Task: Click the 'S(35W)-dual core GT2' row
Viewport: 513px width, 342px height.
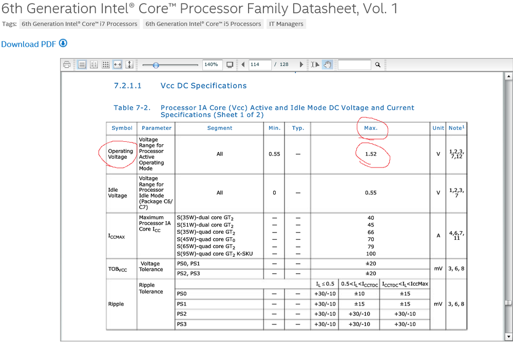Action: click(205, 218)
